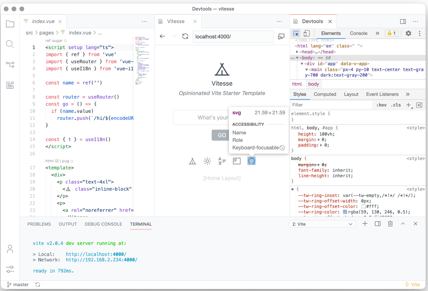Show more panes after Event Listeners
The image size is (428, 291).
pos(408,94)
